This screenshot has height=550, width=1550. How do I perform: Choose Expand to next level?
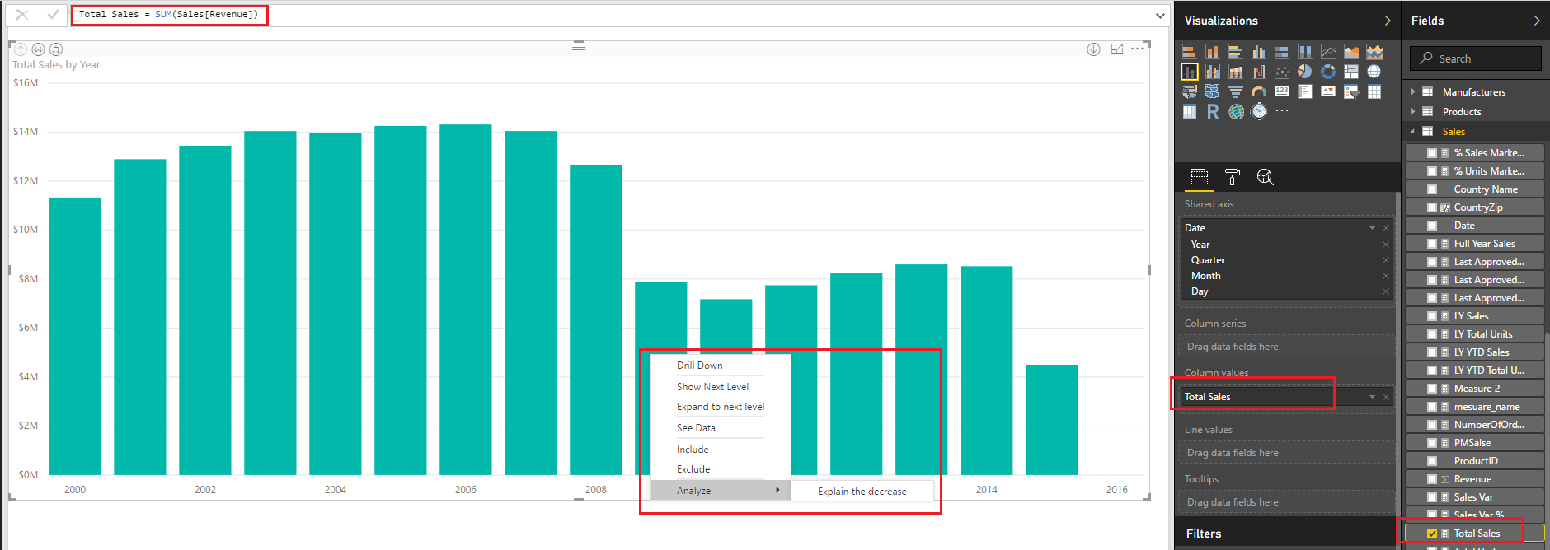click(721, 407)
